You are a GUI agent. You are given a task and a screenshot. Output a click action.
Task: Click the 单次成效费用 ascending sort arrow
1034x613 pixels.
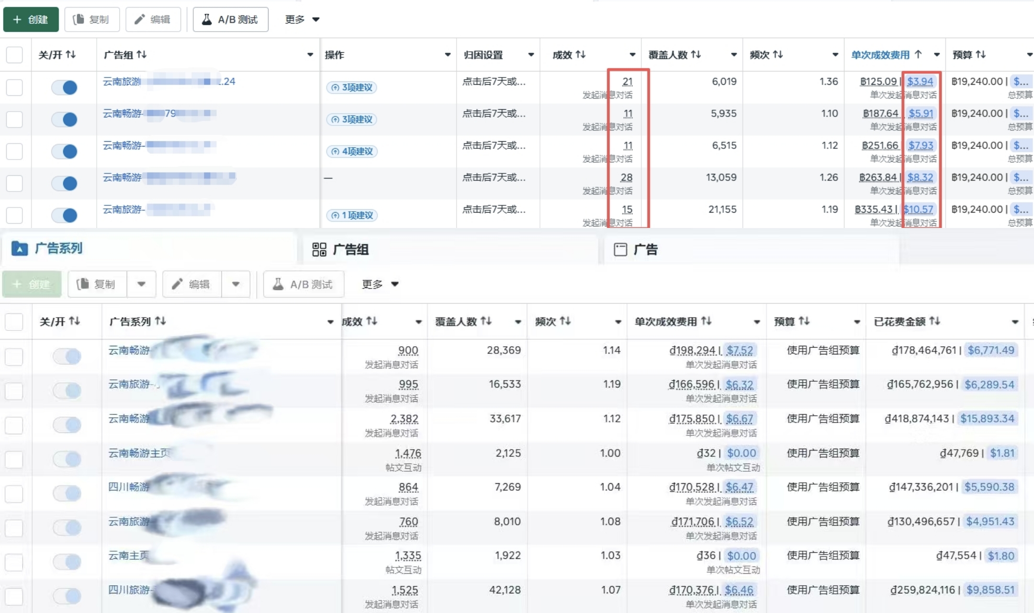[x=918, y=55]
